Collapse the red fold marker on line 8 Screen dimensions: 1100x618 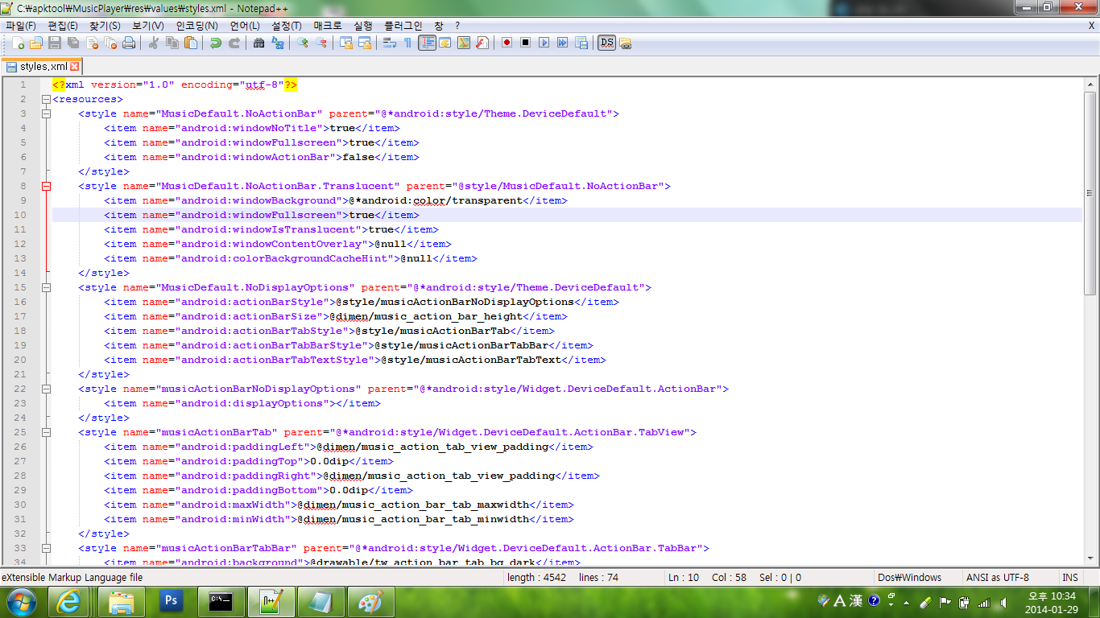(x=46, y=186)
